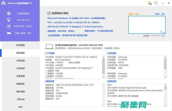Click 系统运存 8037MB text
Screen dimensions: 172x111
pyautogui.click(x=61, y=31)
